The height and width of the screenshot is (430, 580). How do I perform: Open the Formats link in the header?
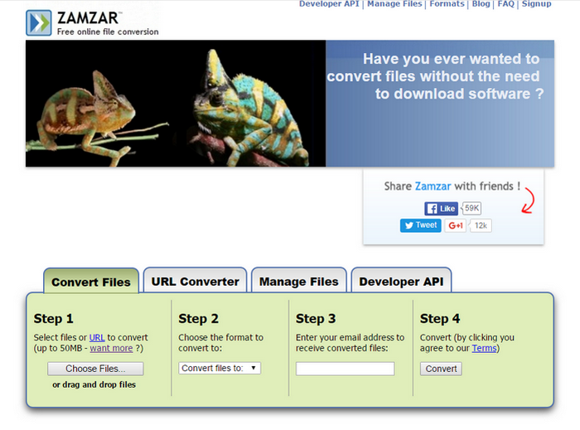(x=447, y=3)
